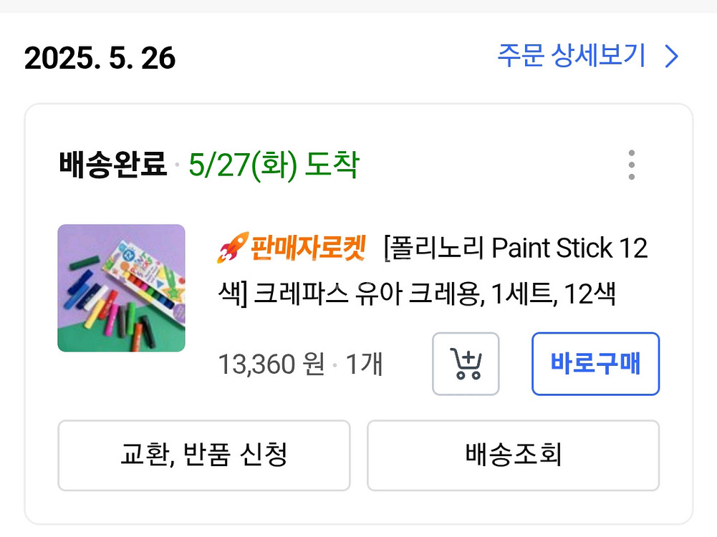Click the 폴리노리 Paint Stick 12 title line
717x537 pixels.
click(x=516, y=249)
